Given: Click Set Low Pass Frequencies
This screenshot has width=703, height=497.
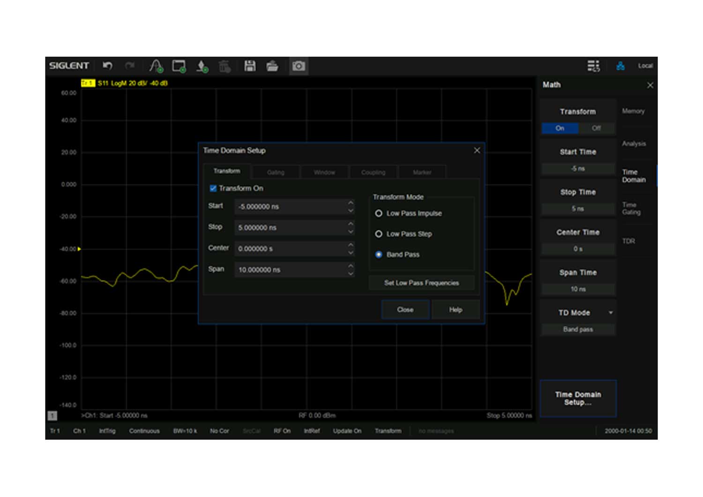Looking at the screenshot, I should click(421, 283).
